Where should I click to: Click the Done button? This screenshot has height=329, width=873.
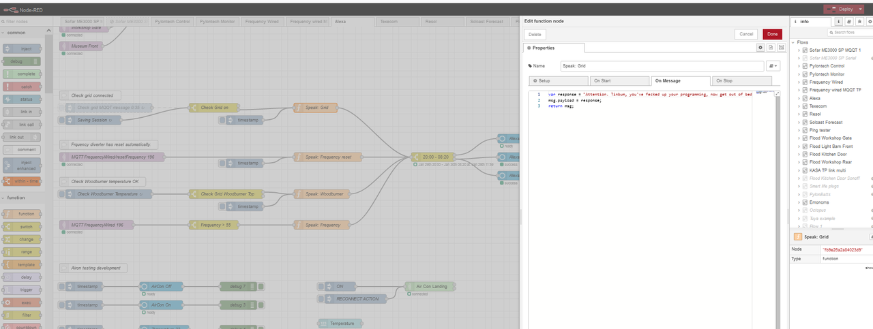coord(772,34)
